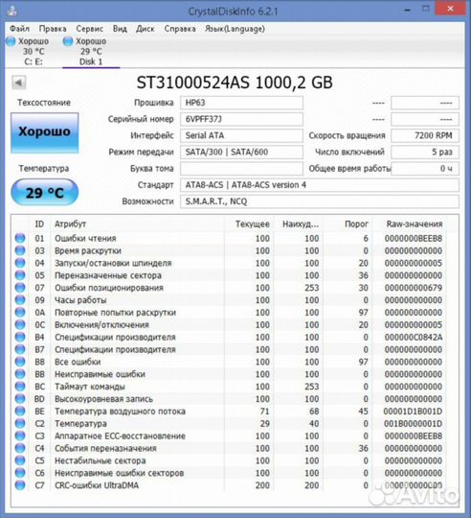Viewport: 471px width, 518px height.
Task: Click status icon of Включения/отключения row
Action: [x=20, y=325]
